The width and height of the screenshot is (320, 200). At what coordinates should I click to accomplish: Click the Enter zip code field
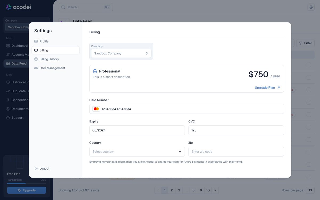click(236, 151)
